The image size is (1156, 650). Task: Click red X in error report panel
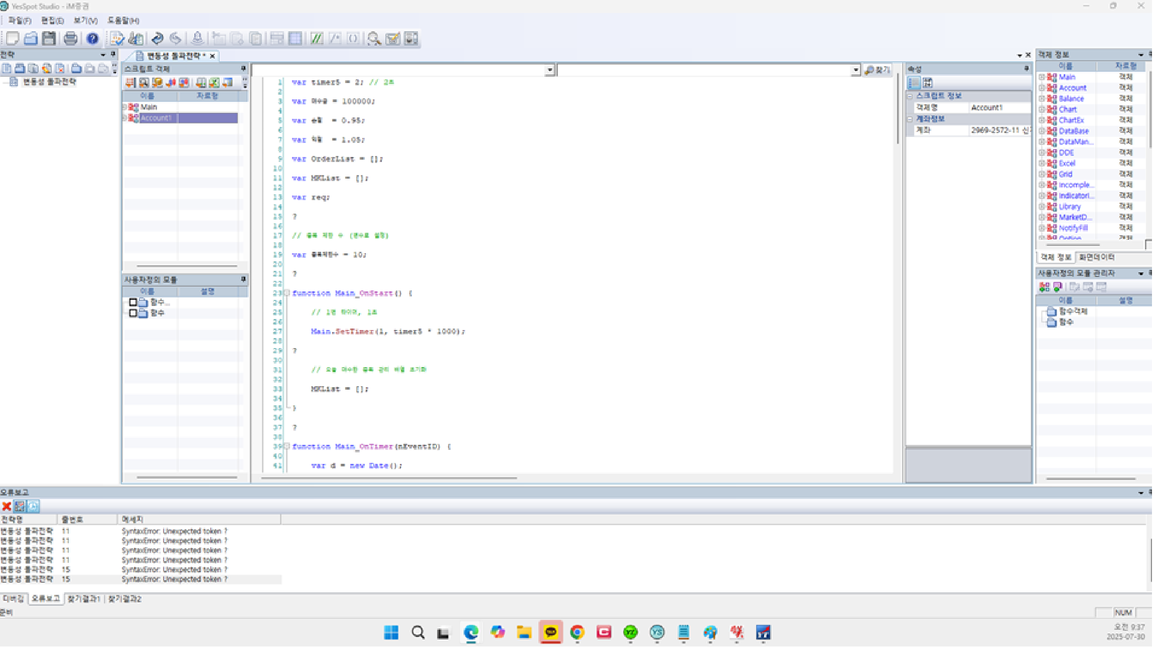[7, 507]
